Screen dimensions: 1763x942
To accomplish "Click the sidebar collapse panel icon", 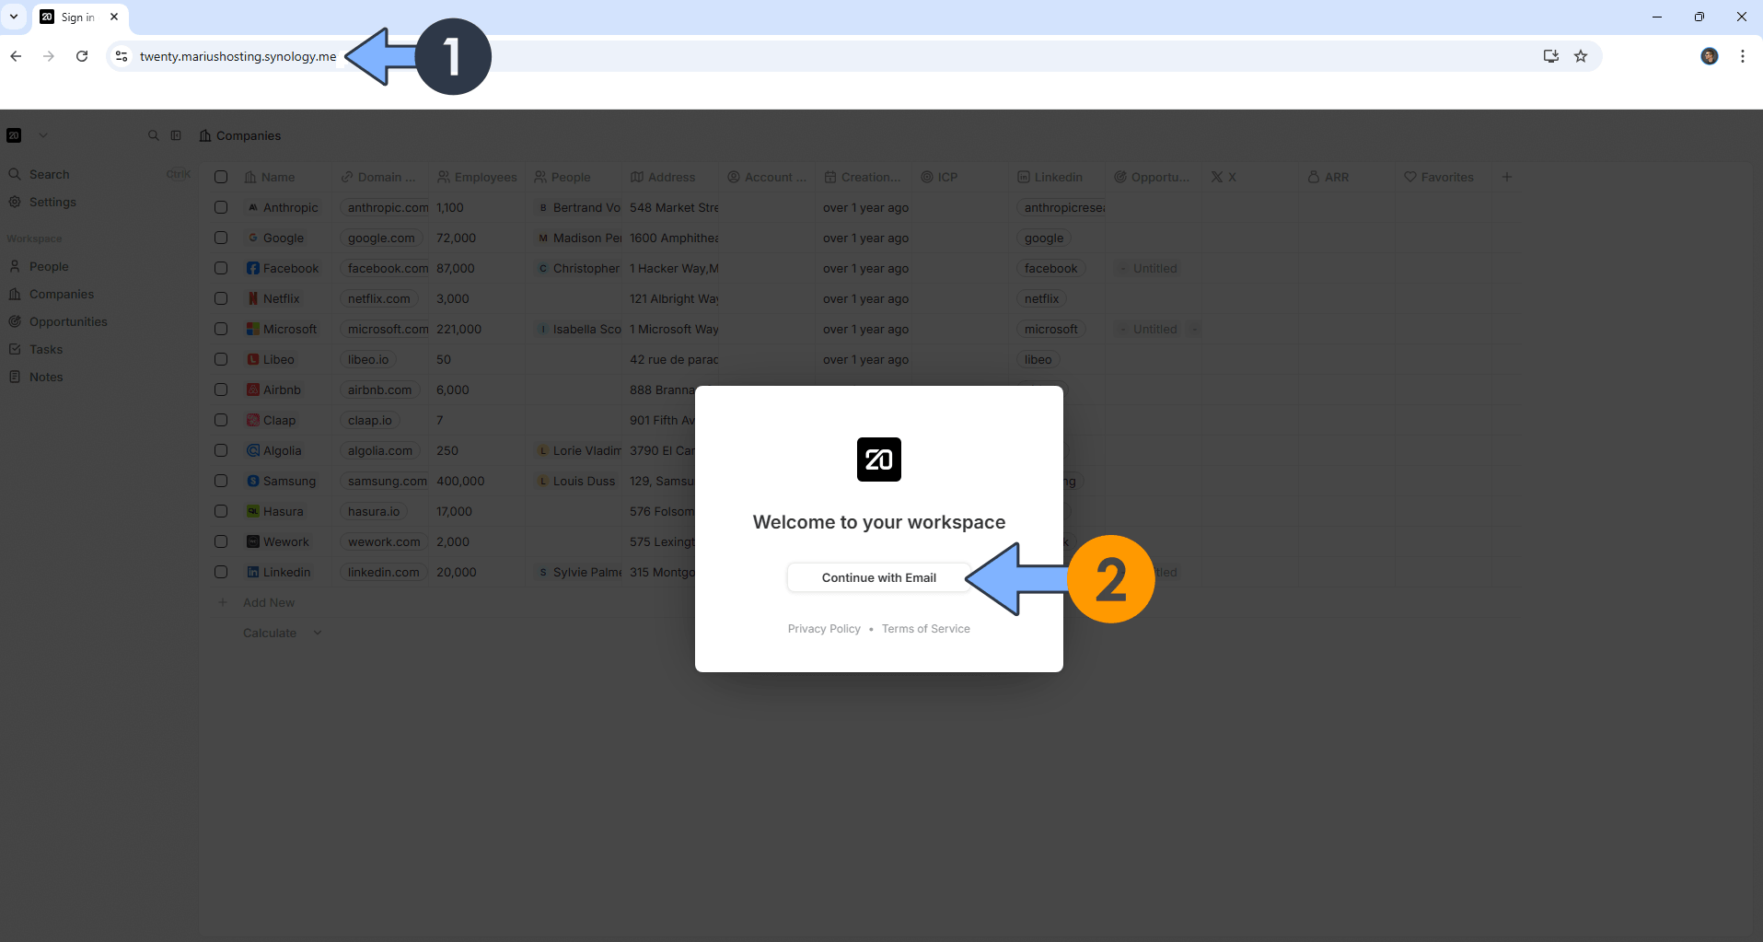I will coord(176,135).
